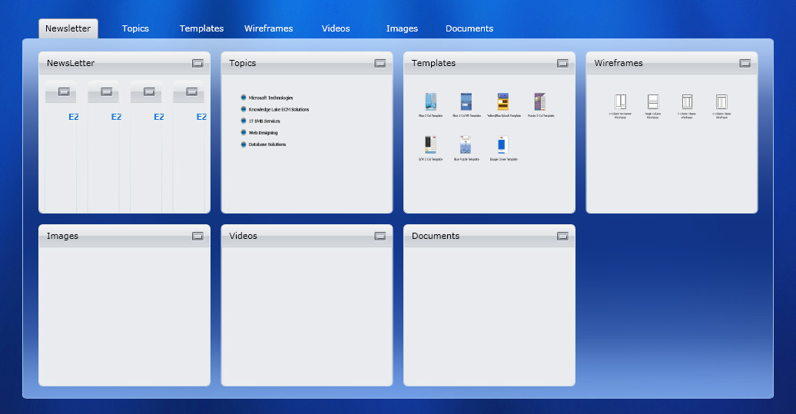The height and width of the screenshot is (414, 796).
Task: Minimize the leftmost newsletter card in NewsLetter panel
Action: click(x=64, y=92)
